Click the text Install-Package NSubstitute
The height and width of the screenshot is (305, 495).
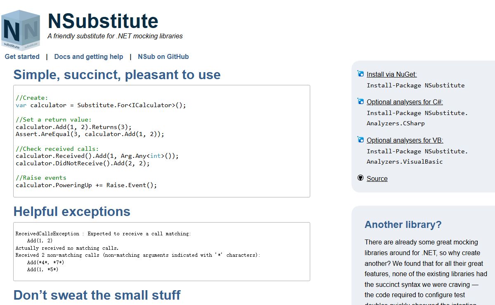point(415,85)
